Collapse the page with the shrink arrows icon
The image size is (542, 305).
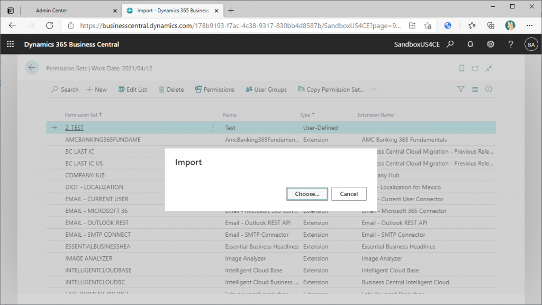pyautogui.click(x=489, y=68)
